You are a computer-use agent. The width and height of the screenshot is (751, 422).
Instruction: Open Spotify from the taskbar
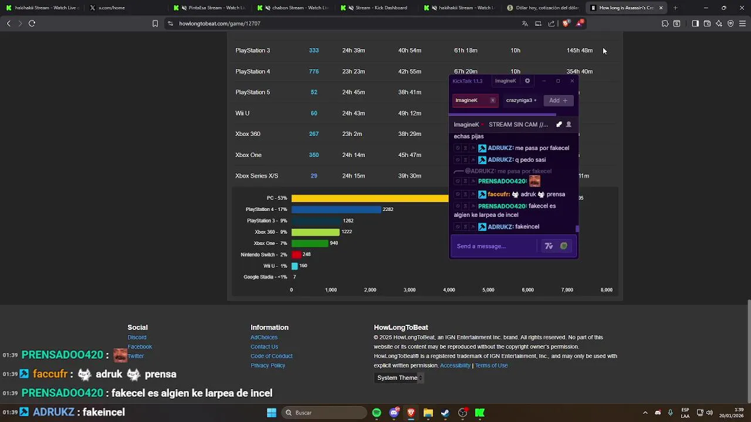[377, 413]
